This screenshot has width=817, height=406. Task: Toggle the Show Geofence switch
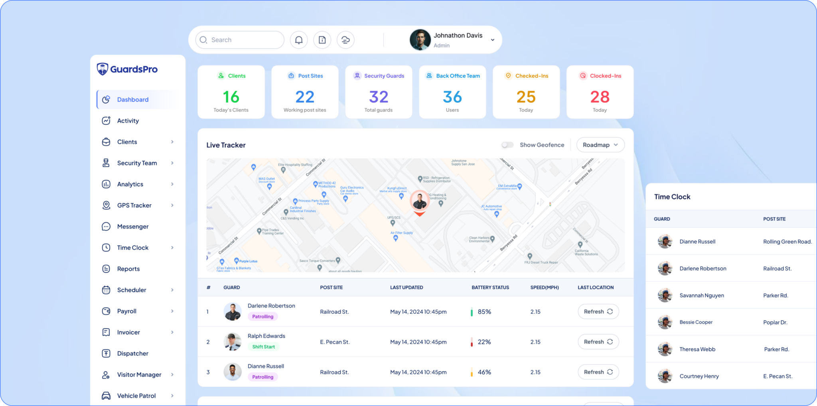[507, 145]
